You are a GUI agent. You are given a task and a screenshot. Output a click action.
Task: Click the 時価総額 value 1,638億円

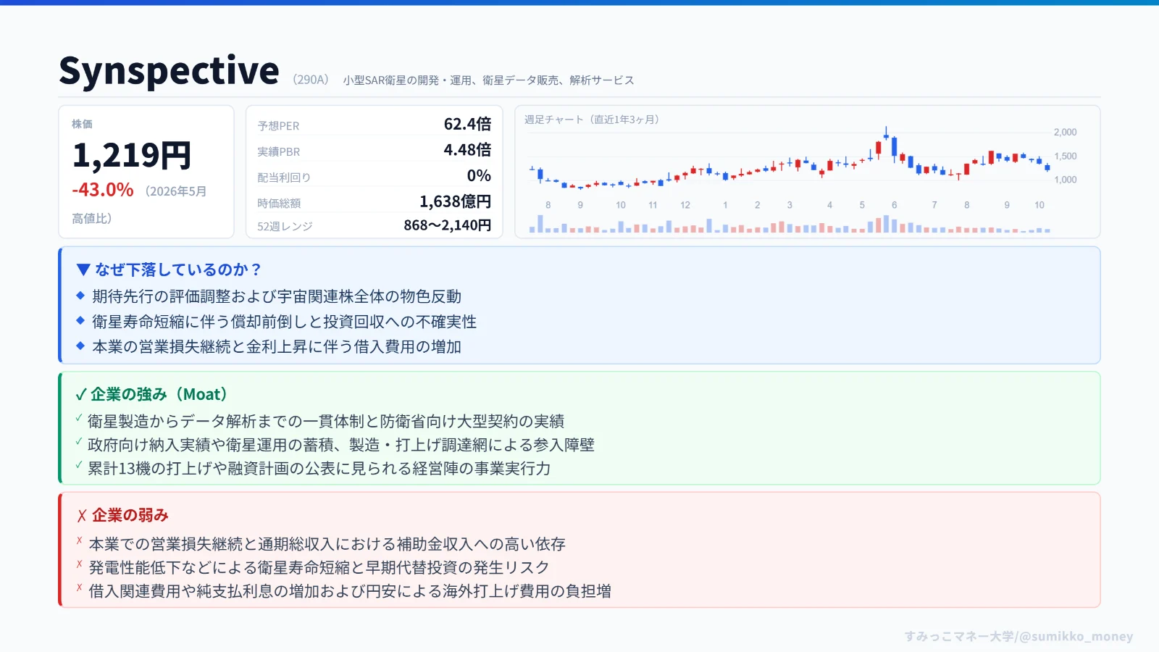tap(455, 201)
